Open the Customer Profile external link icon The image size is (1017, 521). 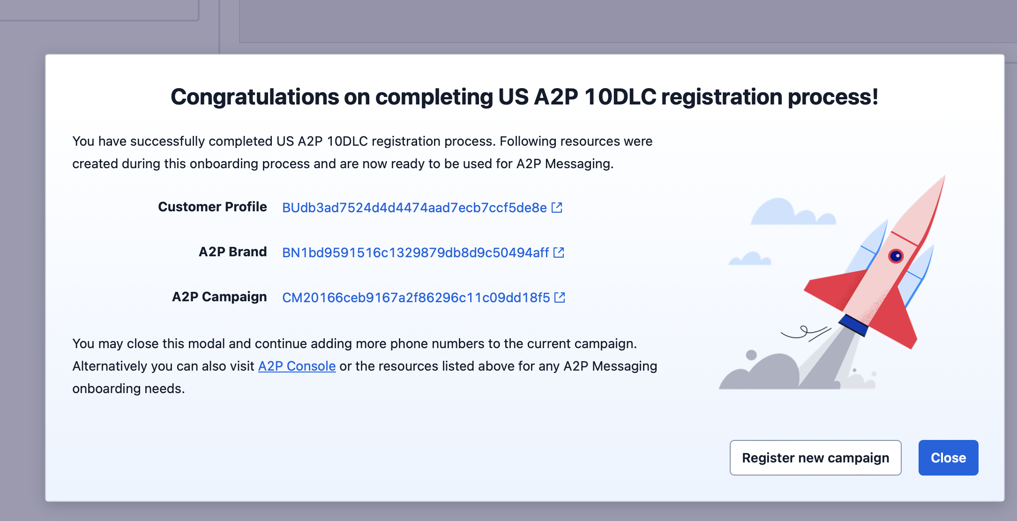click(557, 208)
